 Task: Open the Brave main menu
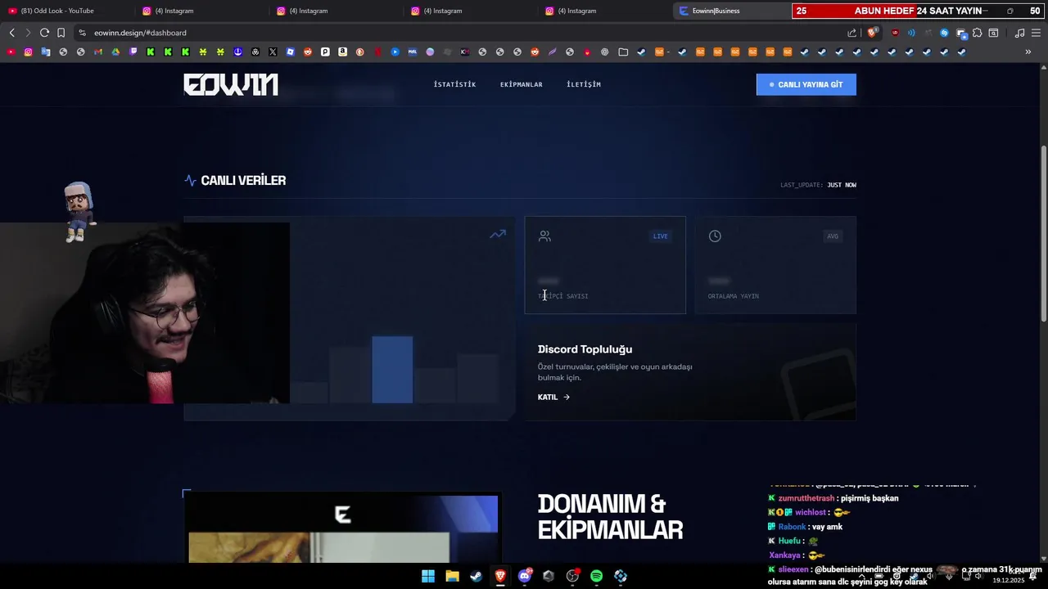[x=1036, y=33]
